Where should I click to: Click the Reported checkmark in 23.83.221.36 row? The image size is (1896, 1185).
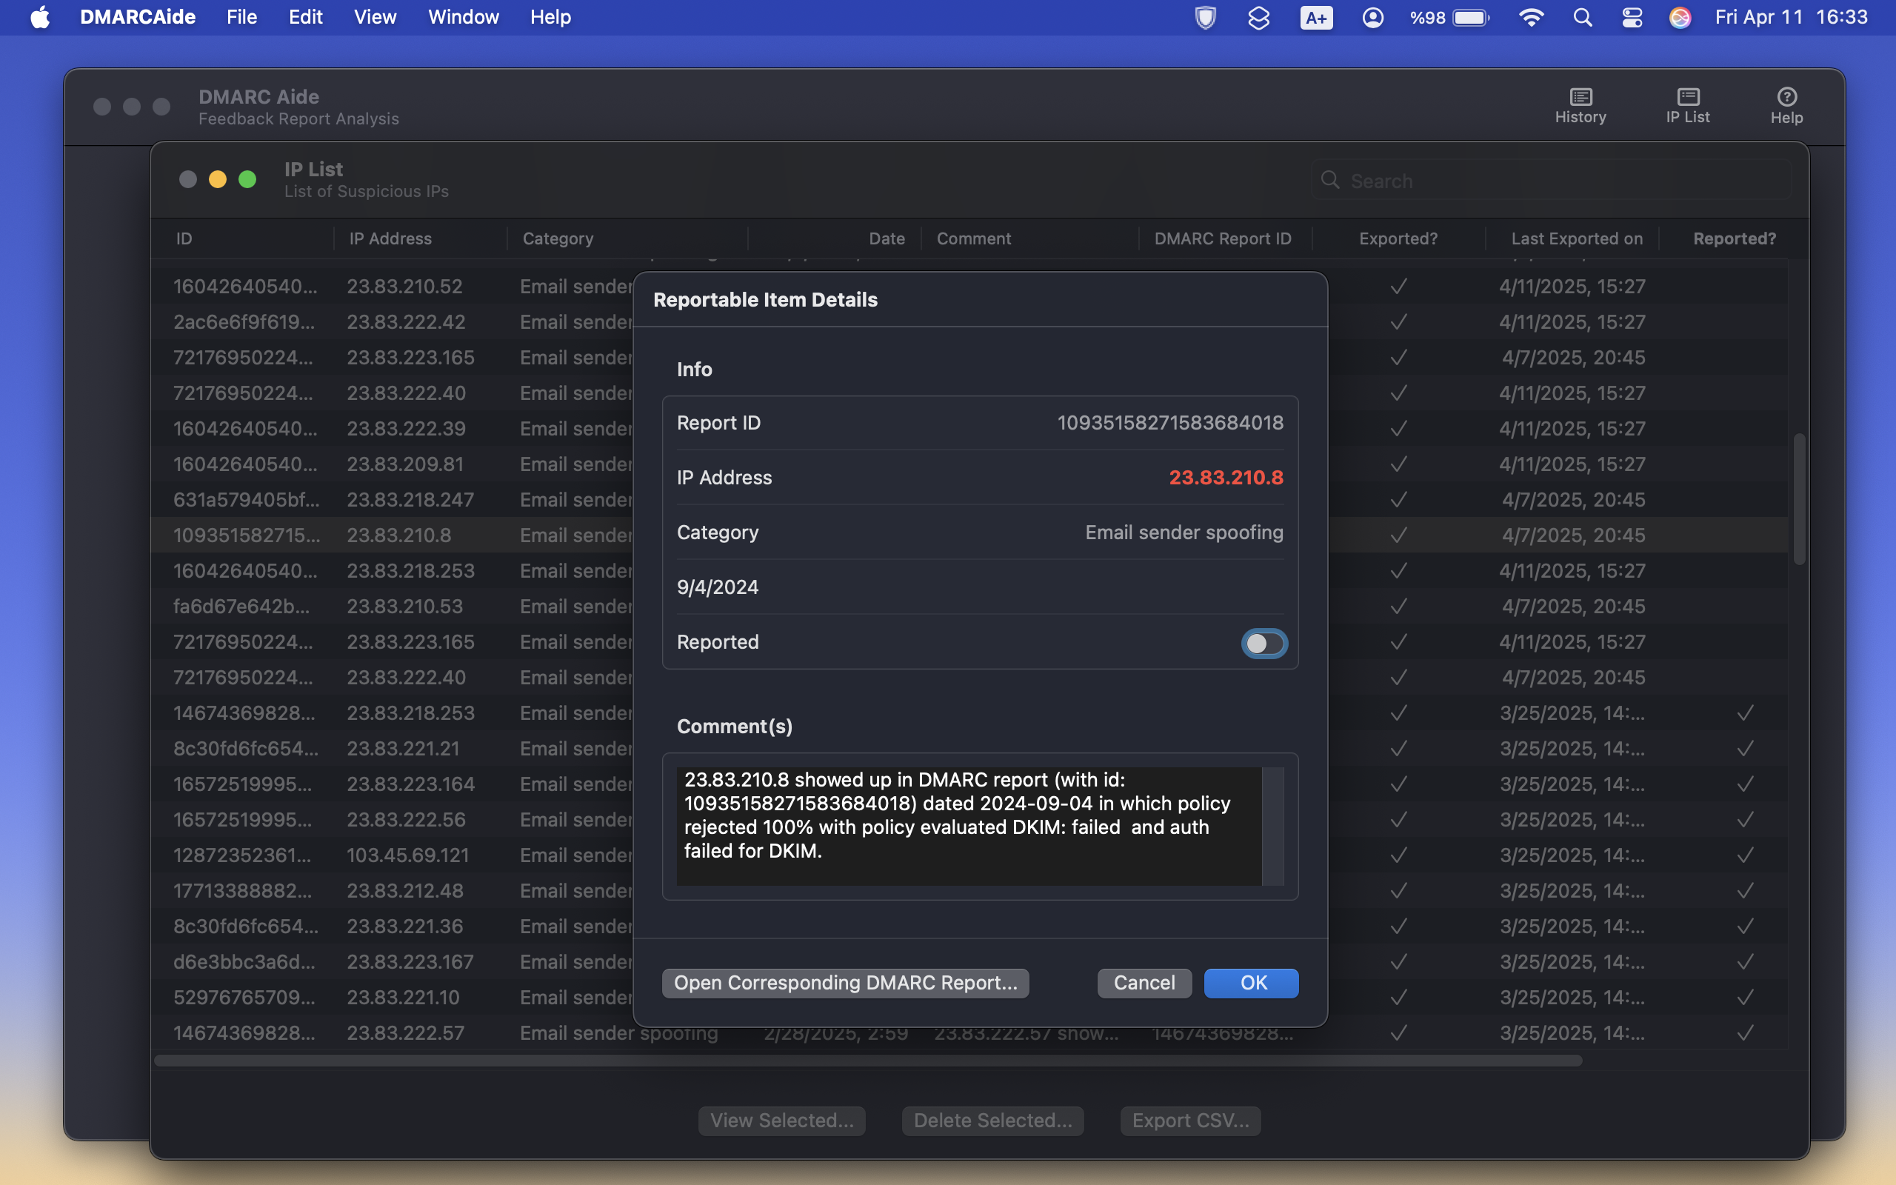[x=1745, y=927]
